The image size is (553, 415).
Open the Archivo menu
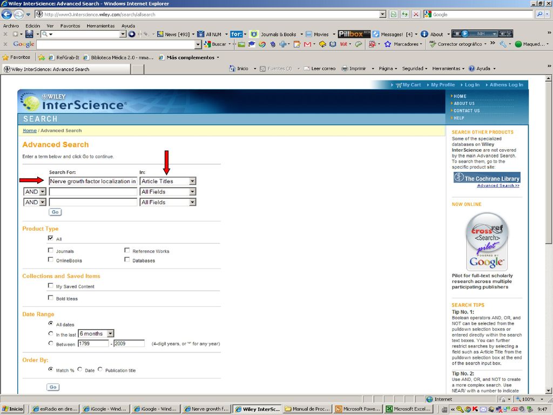pos(11,26)
